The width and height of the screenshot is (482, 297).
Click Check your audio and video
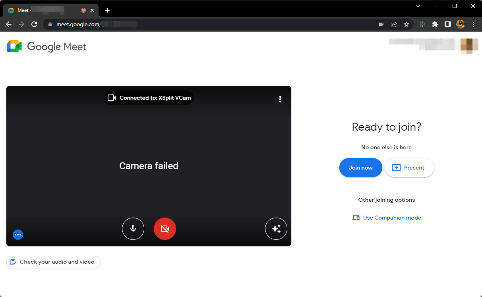53,262
